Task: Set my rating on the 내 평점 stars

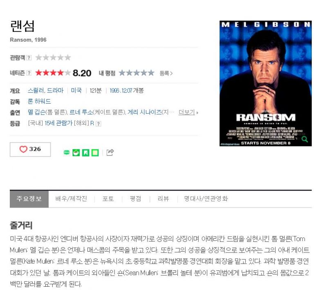Action: point(137,73)
